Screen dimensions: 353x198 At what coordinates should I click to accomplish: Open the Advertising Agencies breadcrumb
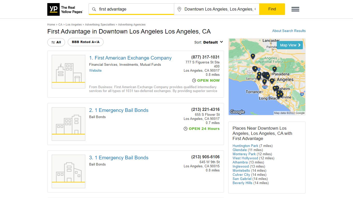(x=132, y=24)
